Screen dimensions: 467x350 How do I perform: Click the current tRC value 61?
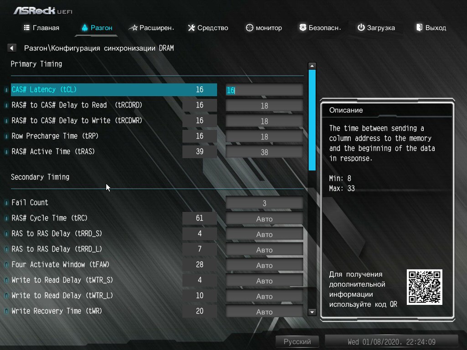point(200,218)
